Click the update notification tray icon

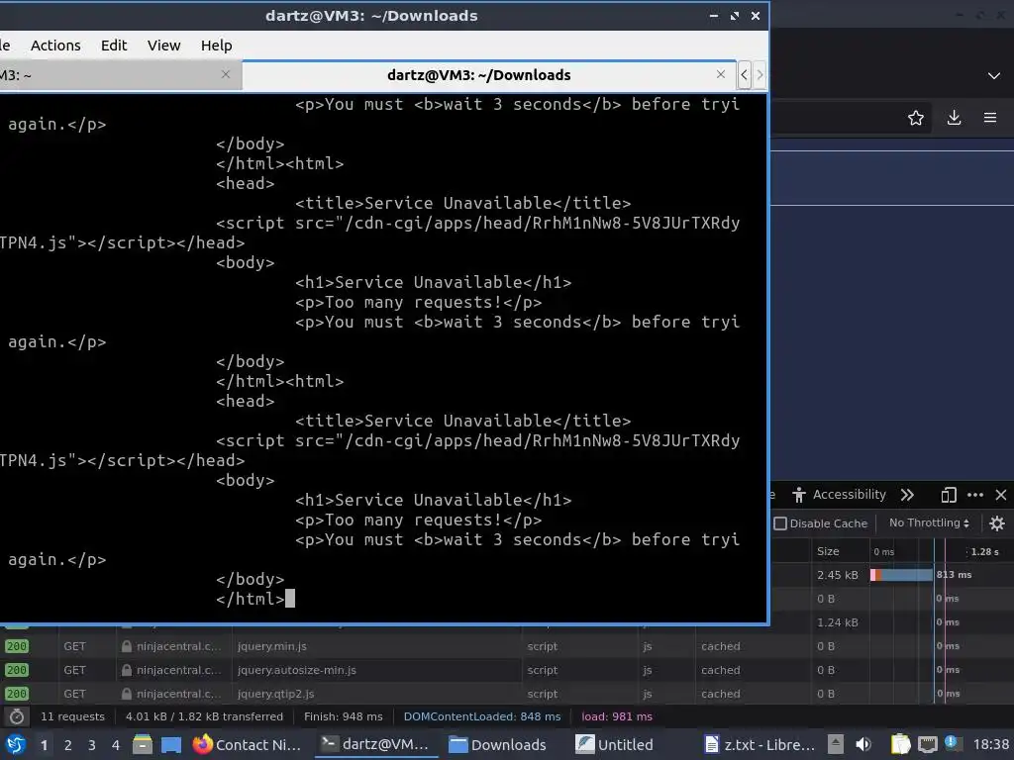[951, 742]
